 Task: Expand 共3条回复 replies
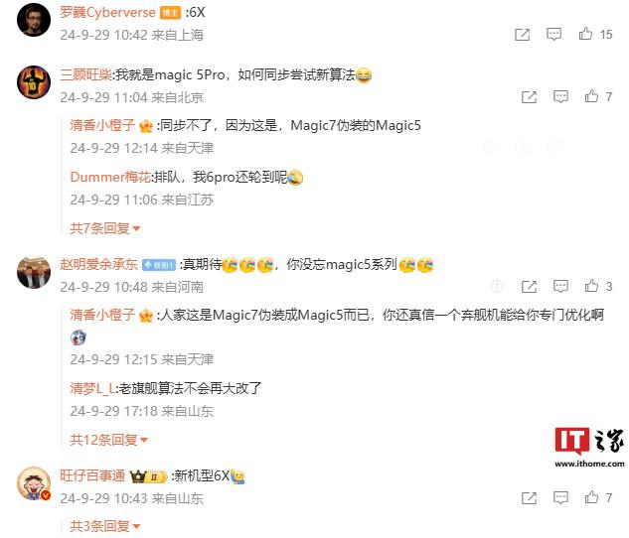coord(105,525)
